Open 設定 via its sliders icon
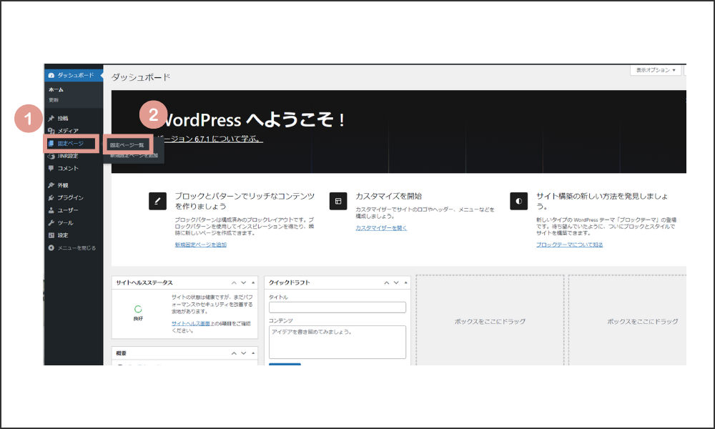This screenshot has height=429, width=715. (x=51, y=235)
